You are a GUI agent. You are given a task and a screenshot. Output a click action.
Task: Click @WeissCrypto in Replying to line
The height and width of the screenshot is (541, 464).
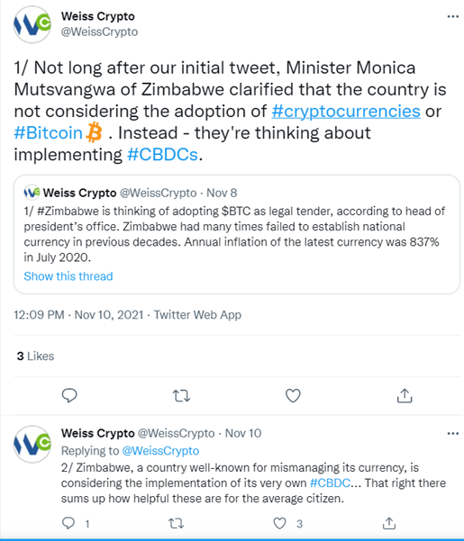[x=160, y=451]
